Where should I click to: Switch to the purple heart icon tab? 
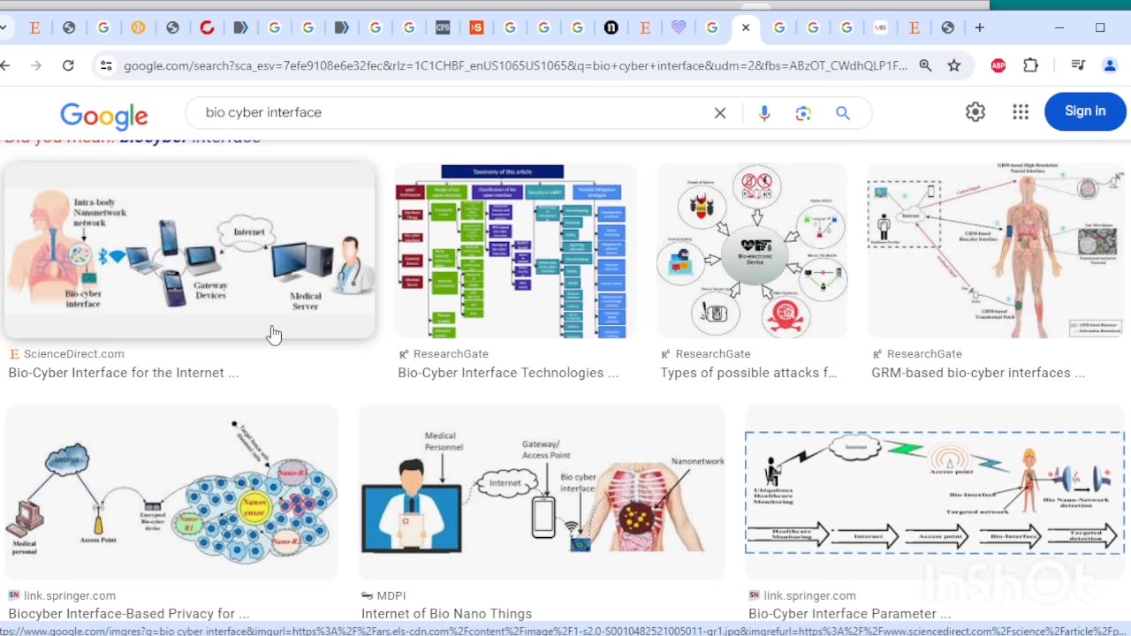tap(678, 27)
